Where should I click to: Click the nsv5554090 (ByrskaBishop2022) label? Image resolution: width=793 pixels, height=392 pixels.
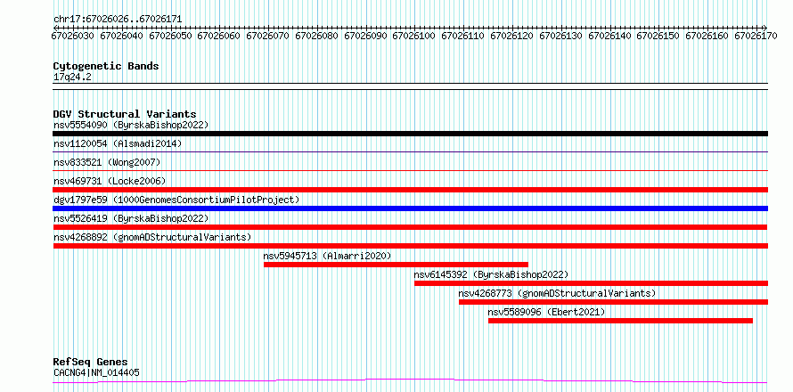coord(131,125)
